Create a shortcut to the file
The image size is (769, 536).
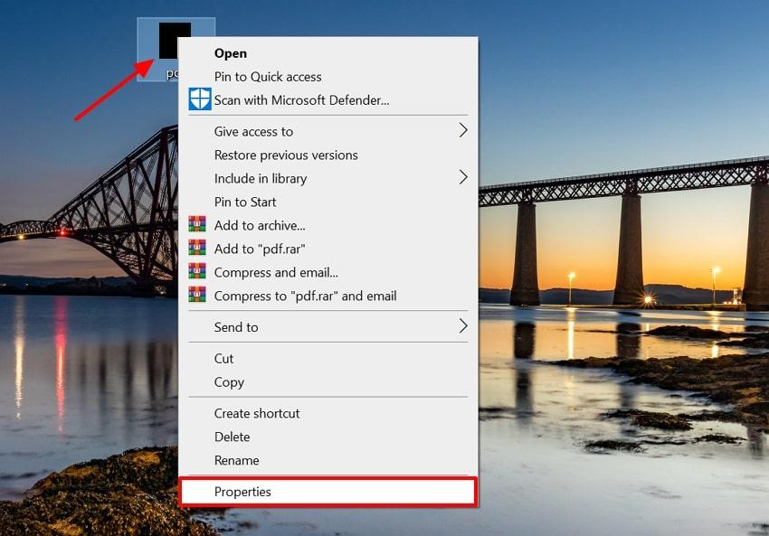coord(256,413)
